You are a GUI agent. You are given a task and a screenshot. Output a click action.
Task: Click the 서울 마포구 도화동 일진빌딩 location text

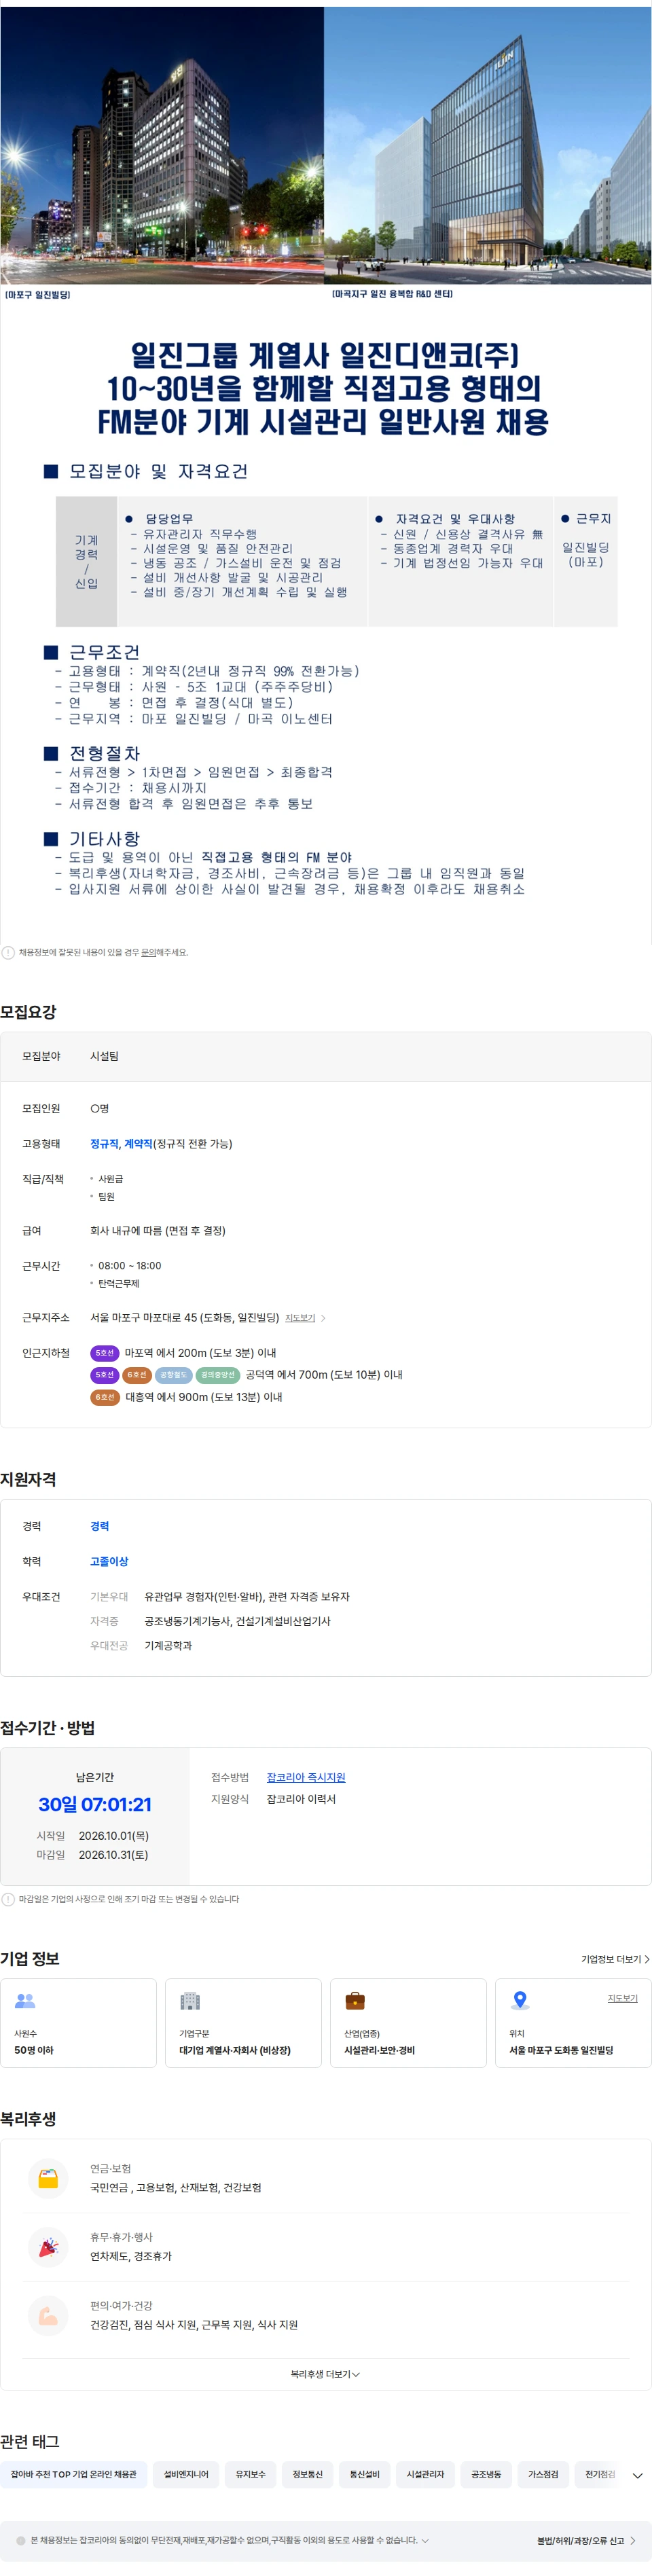561,2050
